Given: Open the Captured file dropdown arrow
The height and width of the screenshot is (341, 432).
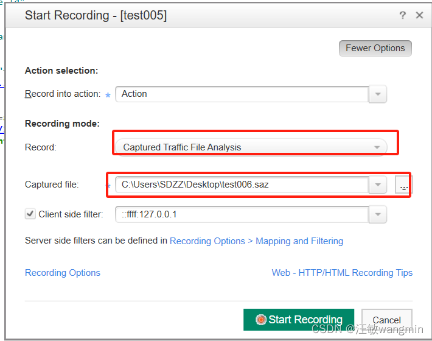Looking at the screenshot, I should (x=378, y=185).
